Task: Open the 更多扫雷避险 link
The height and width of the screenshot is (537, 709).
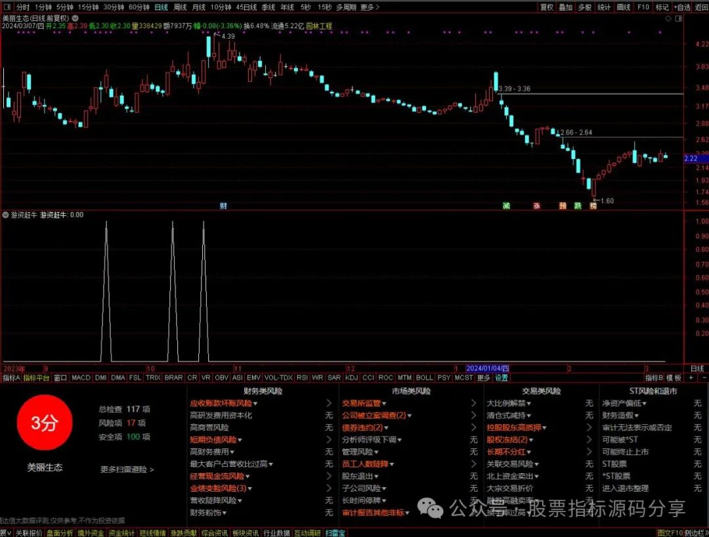Action: 127,469
